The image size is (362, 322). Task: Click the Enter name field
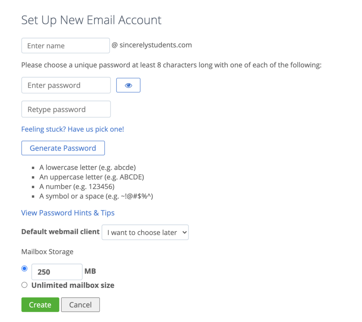pyautogui.click(x=65, y=45)
